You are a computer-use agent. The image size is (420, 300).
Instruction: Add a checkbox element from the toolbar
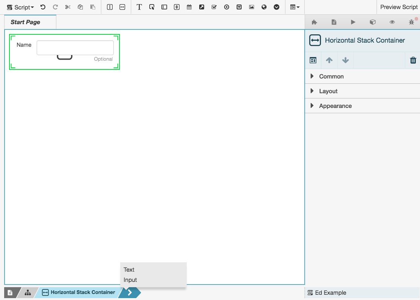click(214, 7)
